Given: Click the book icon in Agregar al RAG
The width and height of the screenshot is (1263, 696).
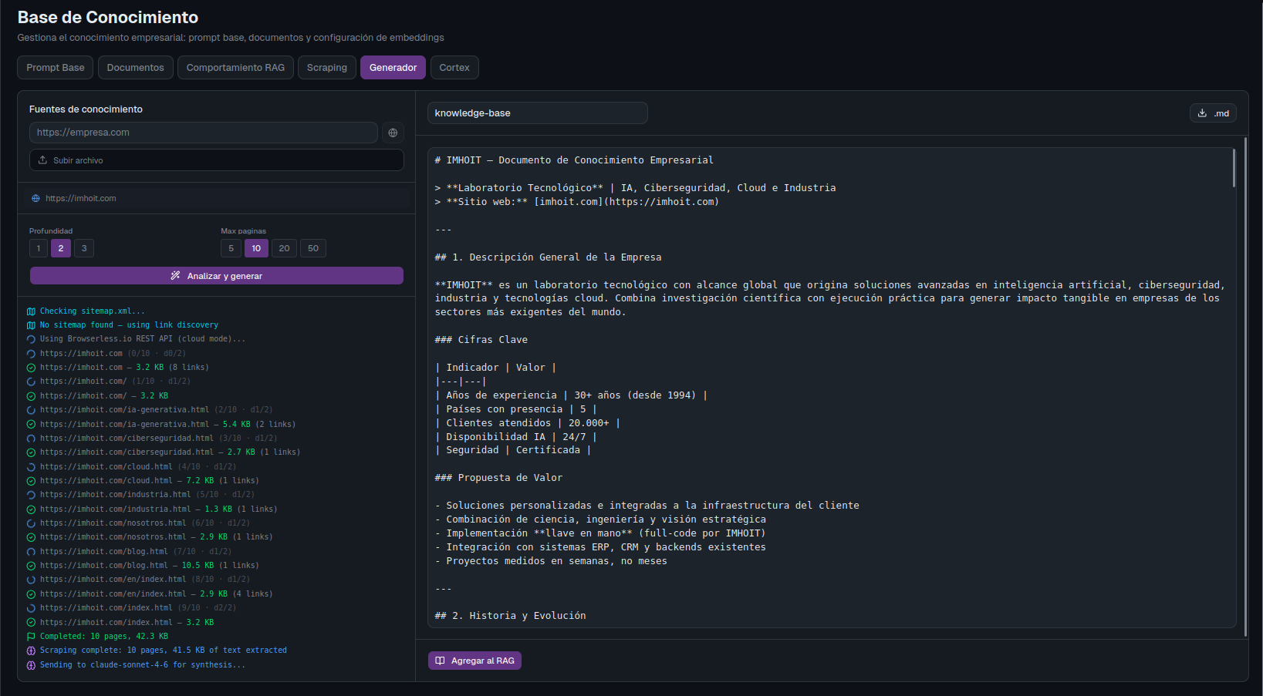Looking at the screenshot, I should point(440,661).
